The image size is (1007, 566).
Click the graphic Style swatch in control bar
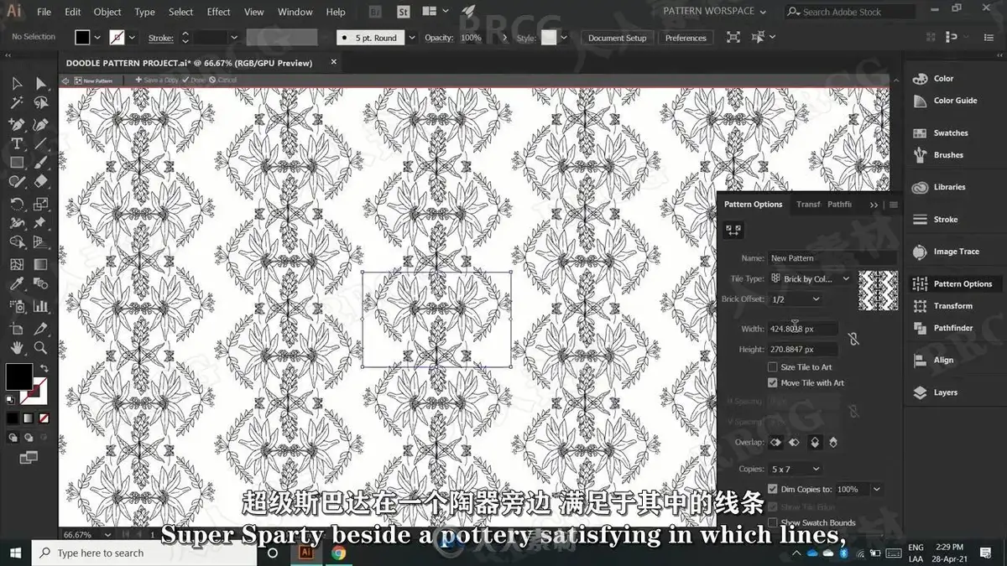(x=548, y=38)
